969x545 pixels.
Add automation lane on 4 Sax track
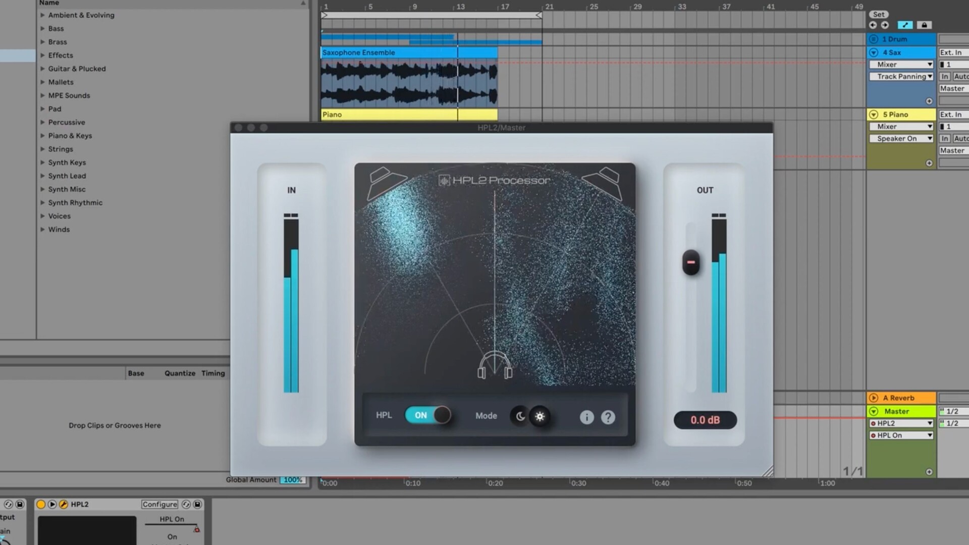coord(929,101)
